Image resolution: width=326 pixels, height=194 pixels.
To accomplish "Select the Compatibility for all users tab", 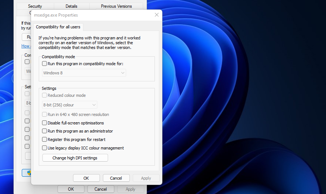I will (58, 27).
